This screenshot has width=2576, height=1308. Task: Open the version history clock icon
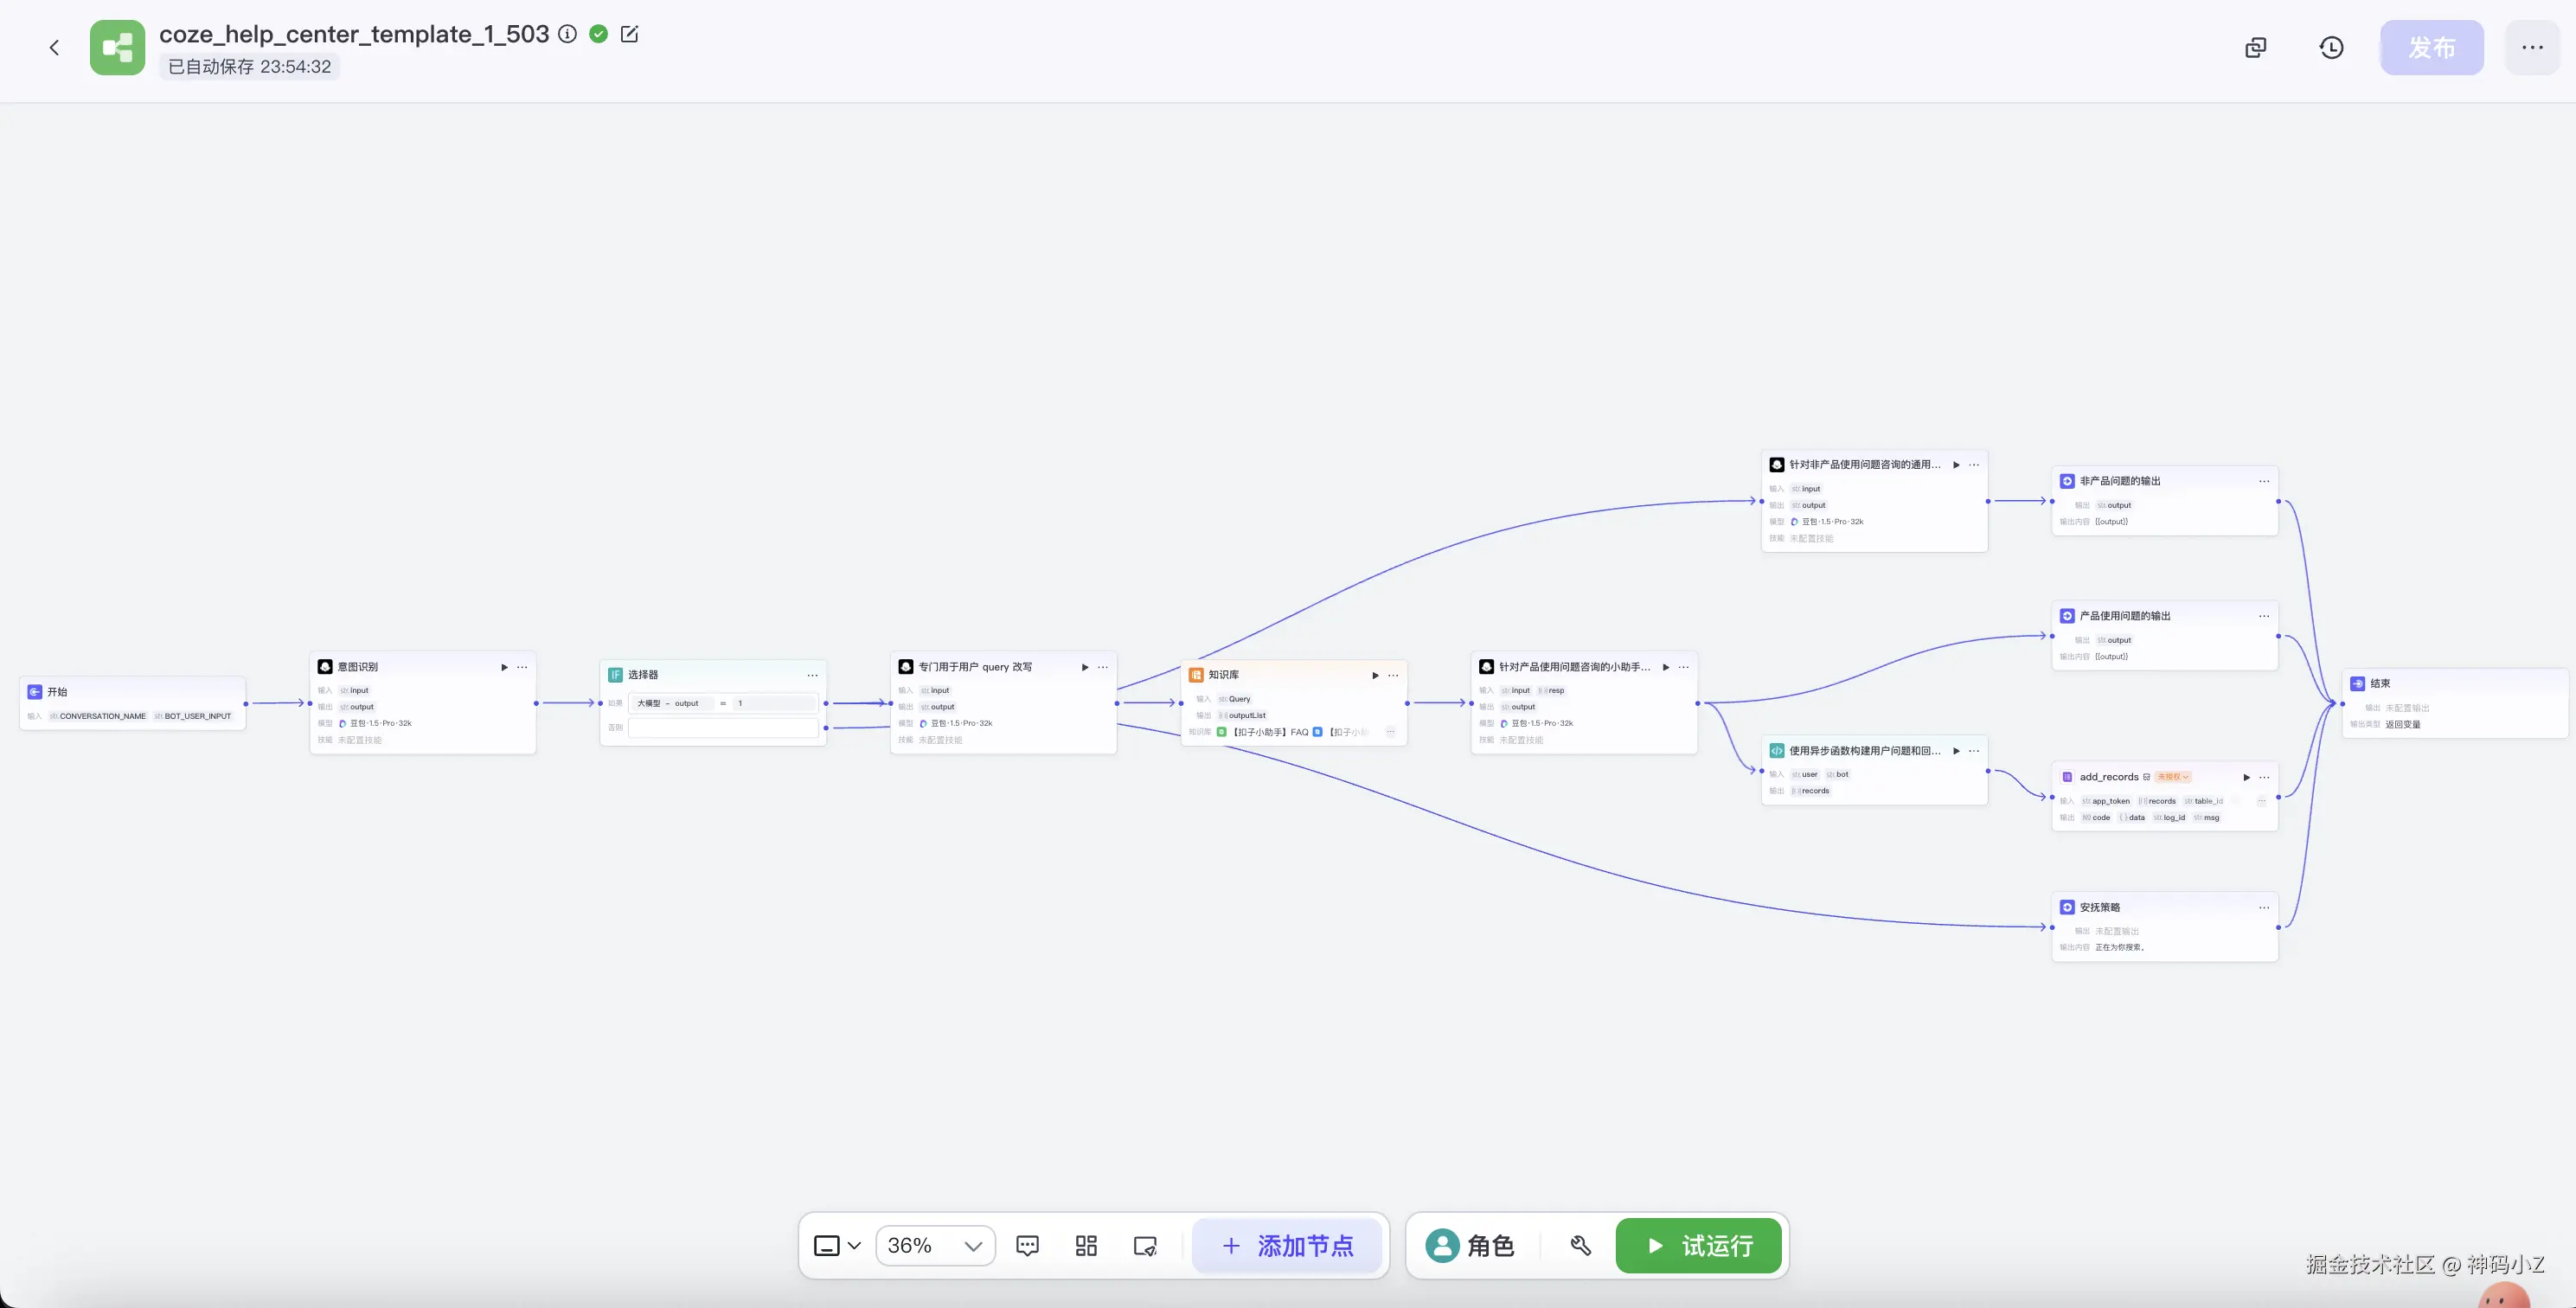[x=2331, y=47]
